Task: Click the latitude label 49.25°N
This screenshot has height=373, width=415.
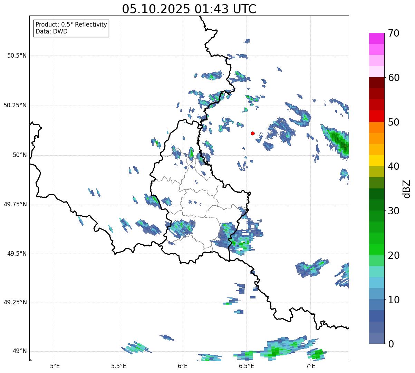Action: pos(15,302)
